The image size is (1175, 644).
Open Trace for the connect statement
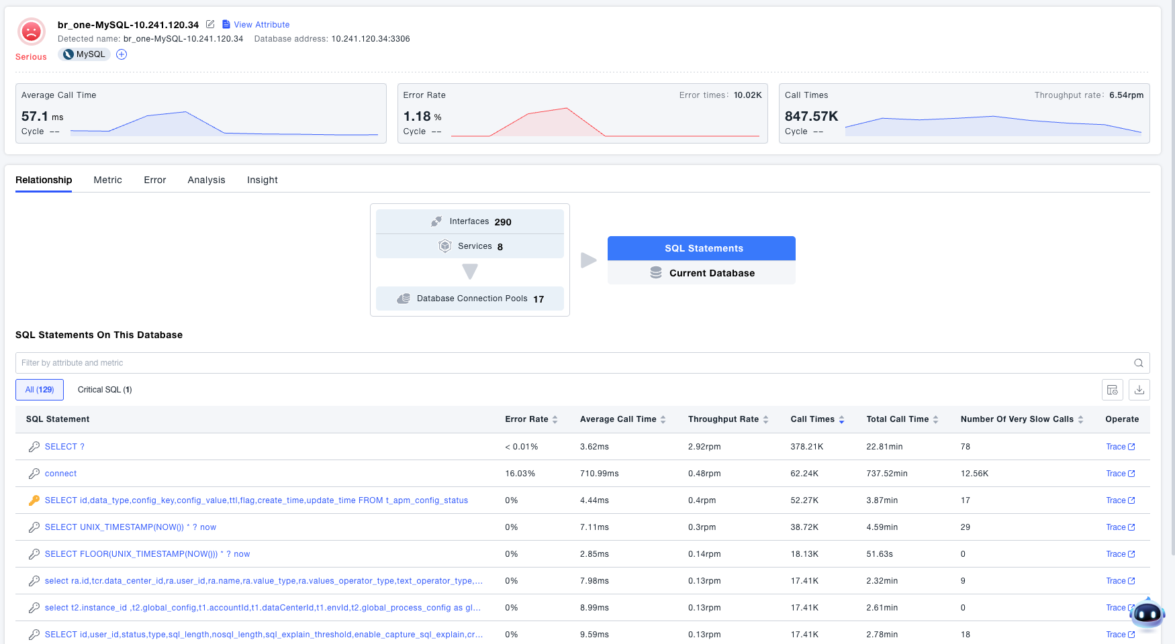click(1120, 474)
